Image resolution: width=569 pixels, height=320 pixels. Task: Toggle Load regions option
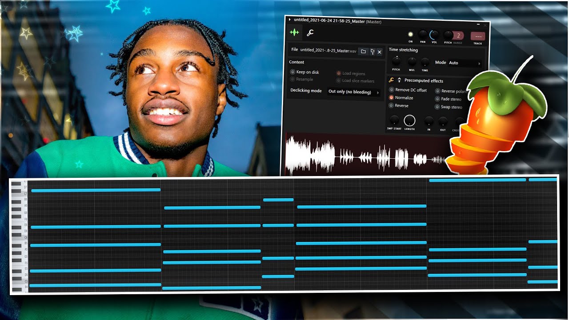[x=351, y=73]
